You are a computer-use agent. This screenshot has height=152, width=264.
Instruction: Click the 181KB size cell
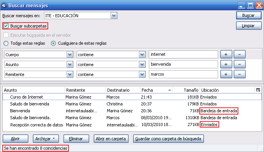click(x=193, y=97)
